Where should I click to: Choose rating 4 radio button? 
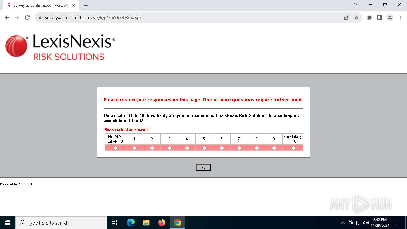[187, 148]
